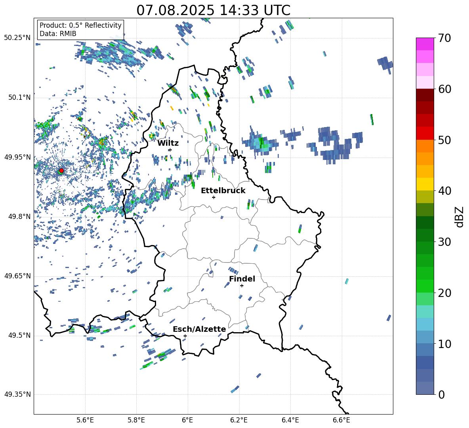Screen dimensions: 469x428
Task: Click the 49.8°N latitude label
Action: pyautogui.click(x=19, y=217)
